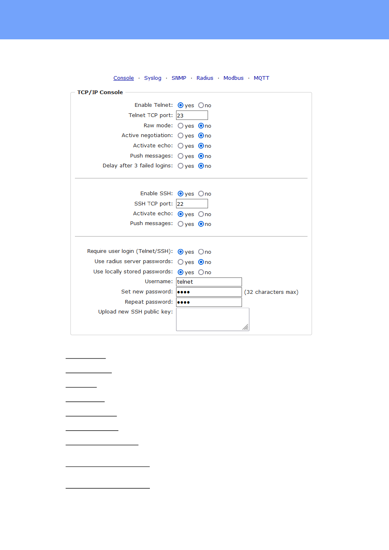Open the Syslog tab link
The image size is (389, 550).
tap(153, 78)
